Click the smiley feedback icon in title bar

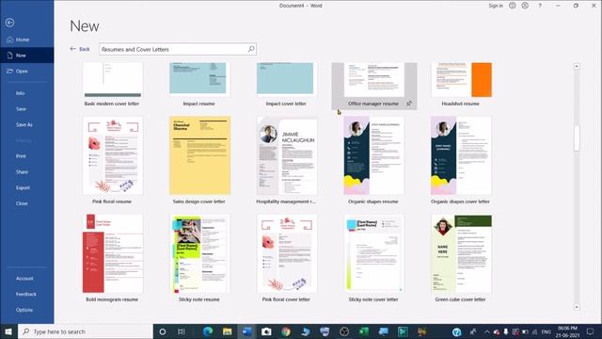click(x=512, y=6)
